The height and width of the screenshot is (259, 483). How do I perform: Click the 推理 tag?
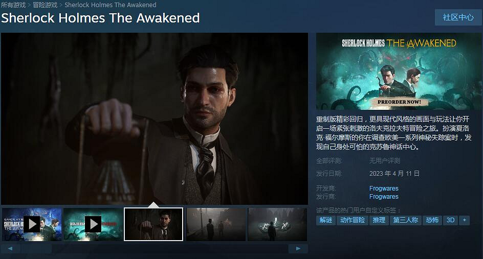coord(379,220)
